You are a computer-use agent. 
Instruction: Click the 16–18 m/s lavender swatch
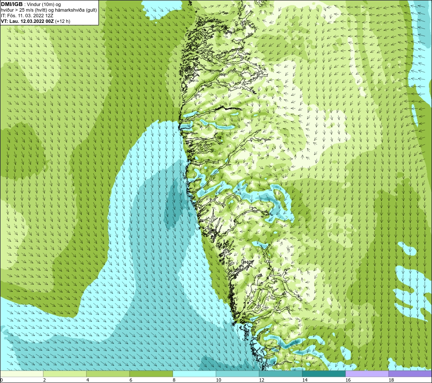point(367,374)
